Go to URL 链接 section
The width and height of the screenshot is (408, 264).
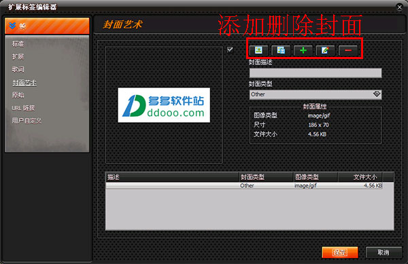(23, 108)
